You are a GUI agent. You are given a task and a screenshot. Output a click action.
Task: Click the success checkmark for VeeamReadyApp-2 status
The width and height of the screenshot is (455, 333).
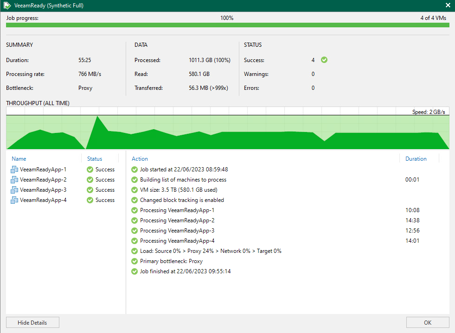pos(90,180)
